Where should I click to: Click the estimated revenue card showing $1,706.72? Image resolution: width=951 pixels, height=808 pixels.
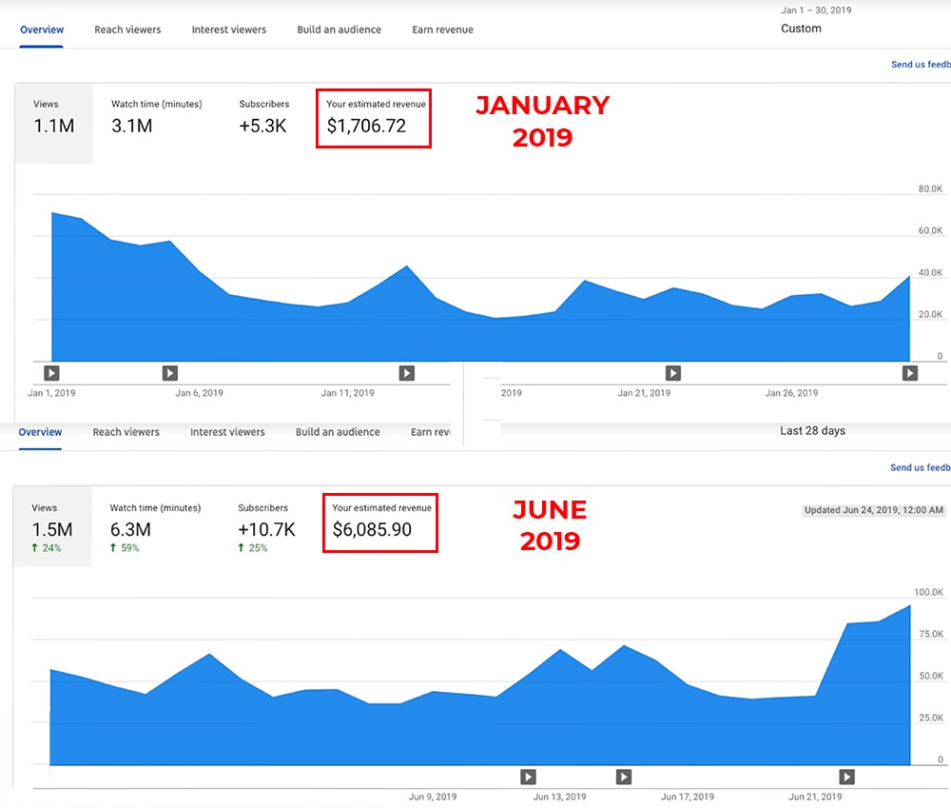tap(374, 119)
